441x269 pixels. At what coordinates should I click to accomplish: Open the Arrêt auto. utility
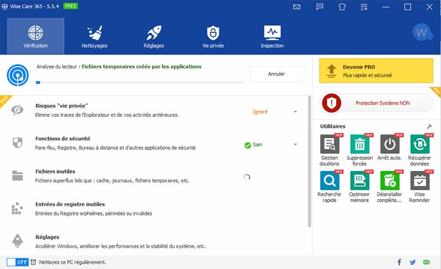click(390, 147)
